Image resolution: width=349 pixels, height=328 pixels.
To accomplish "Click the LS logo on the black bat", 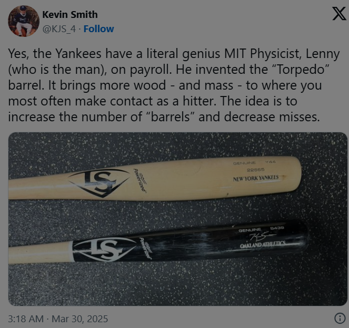I will coord(104,249).
